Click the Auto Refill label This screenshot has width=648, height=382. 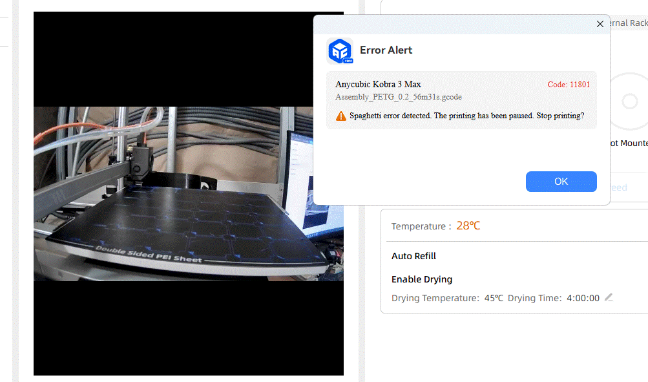(413, 256)
